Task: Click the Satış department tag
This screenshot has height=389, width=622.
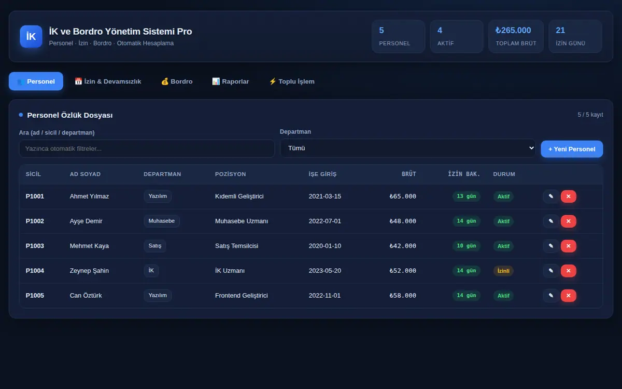Action: point(155,246)
